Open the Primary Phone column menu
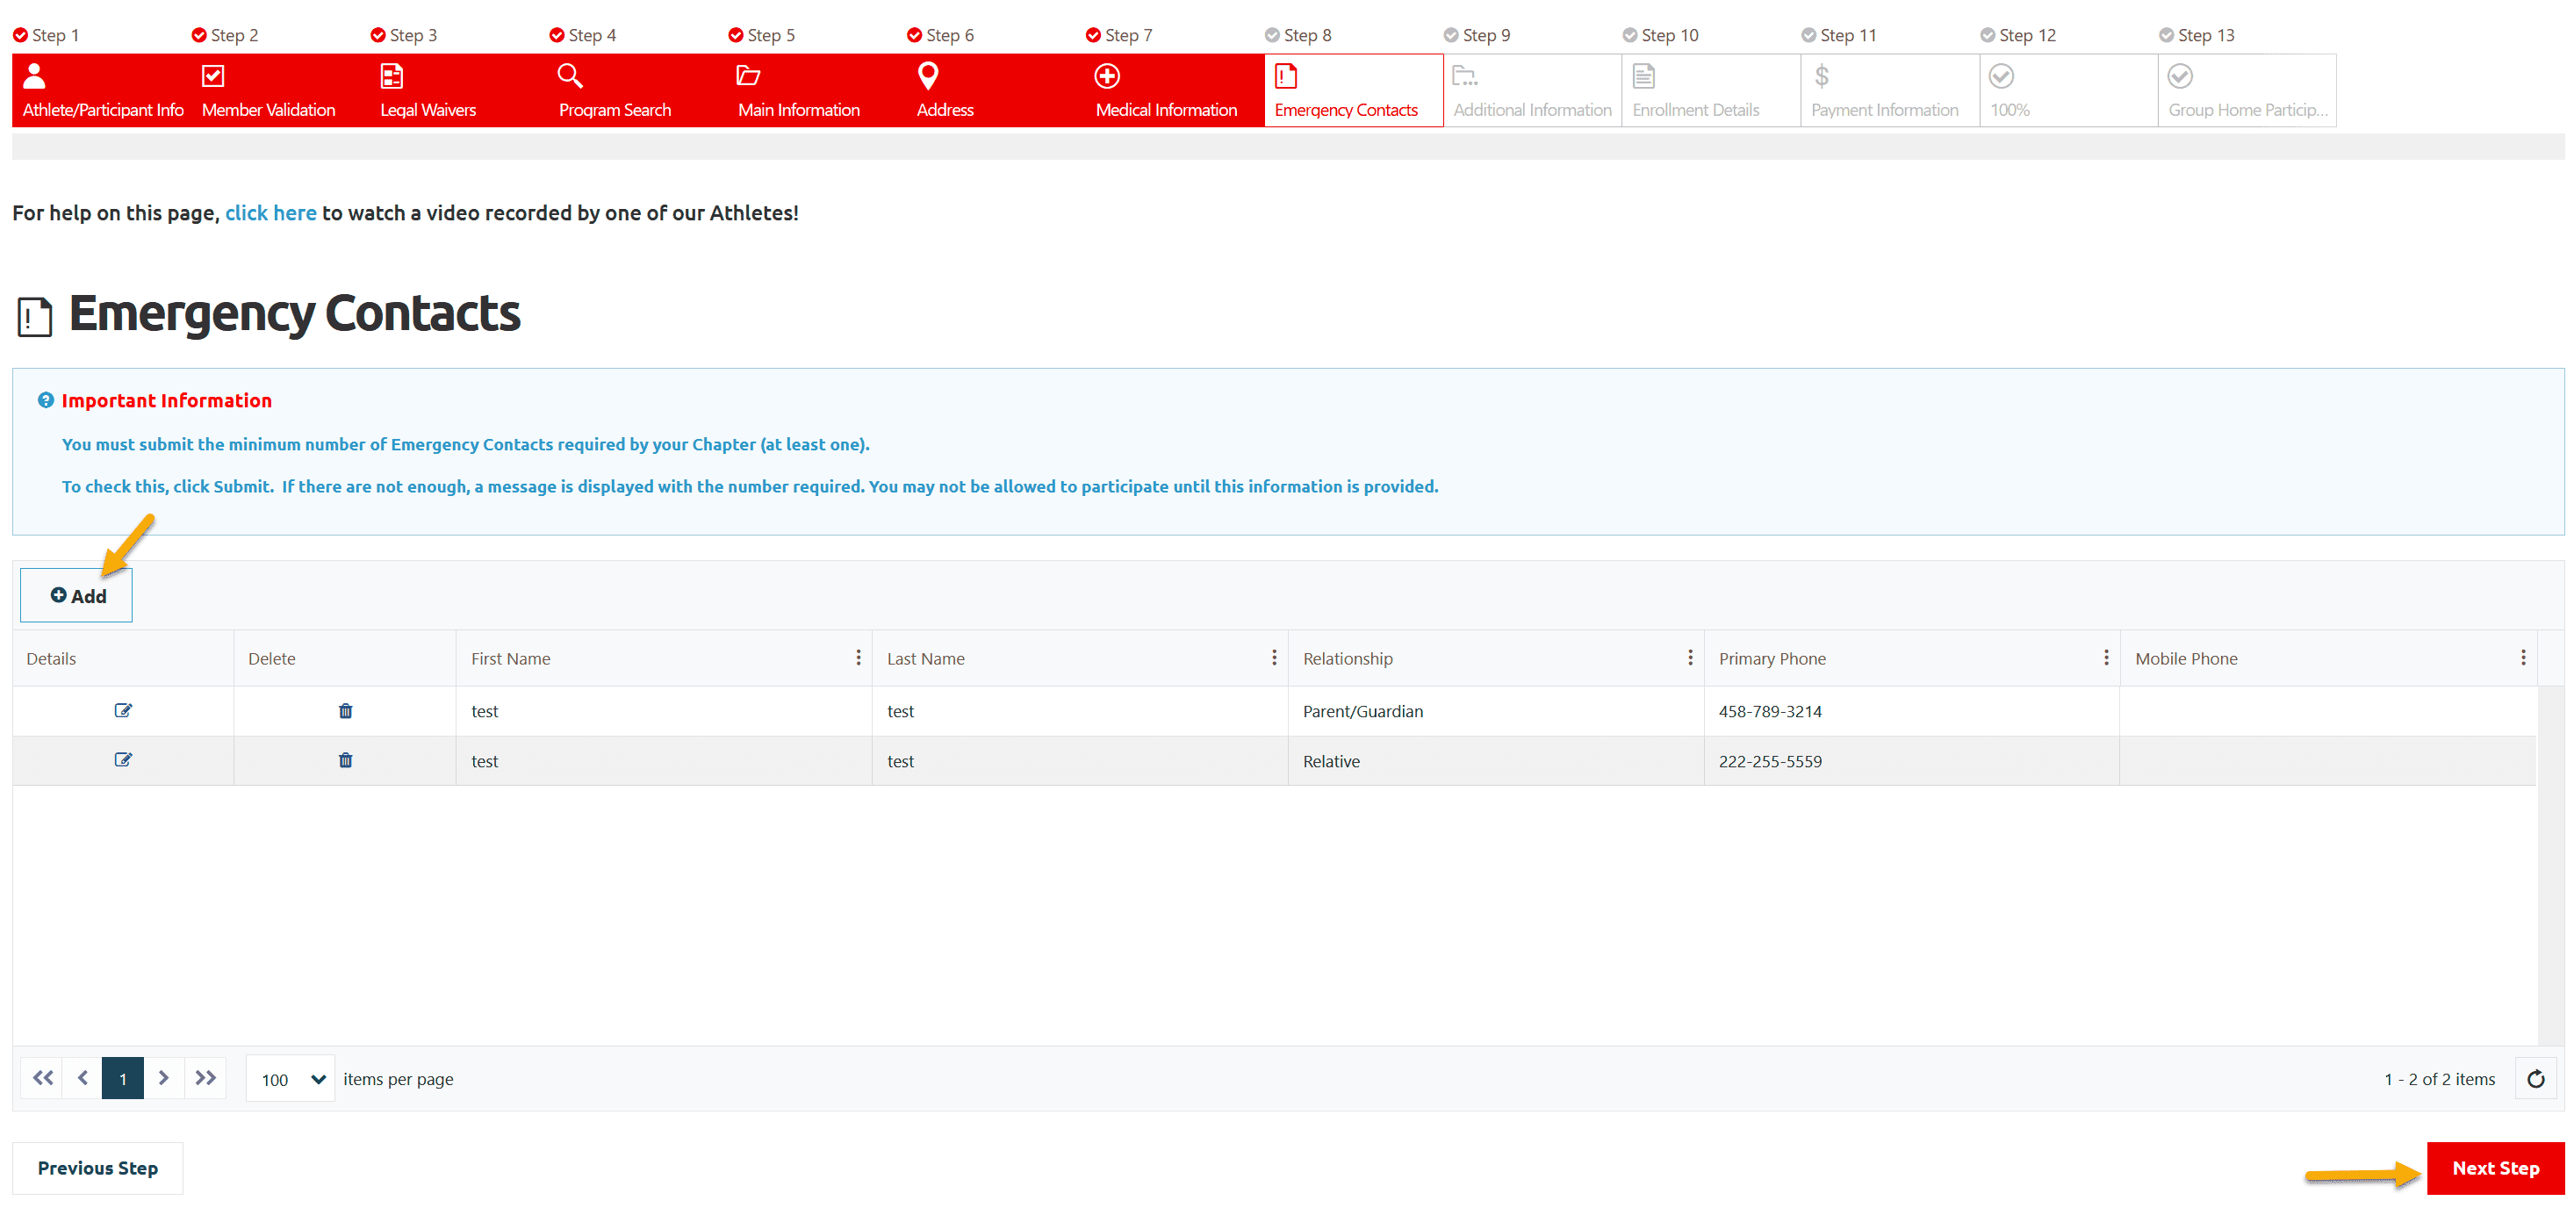The image size is (2574, 1208). (x=2106, y=658)
